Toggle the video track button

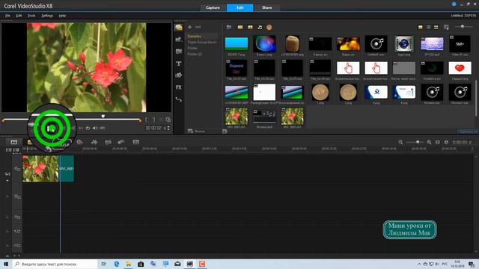pos(16,169)
